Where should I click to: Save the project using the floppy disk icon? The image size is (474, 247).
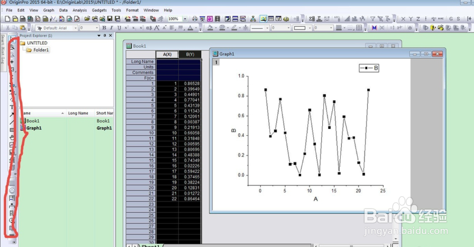pos(110,19)
